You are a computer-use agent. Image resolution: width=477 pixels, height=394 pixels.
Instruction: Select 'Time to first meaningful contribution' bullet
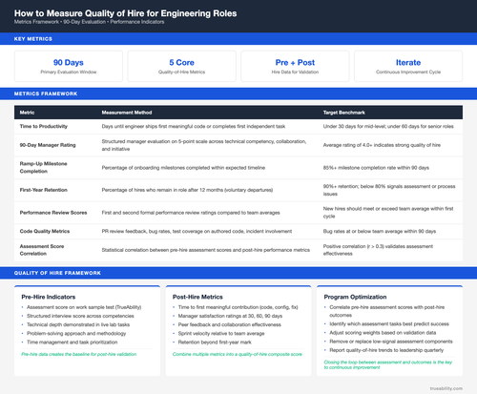tap(238, 307)
